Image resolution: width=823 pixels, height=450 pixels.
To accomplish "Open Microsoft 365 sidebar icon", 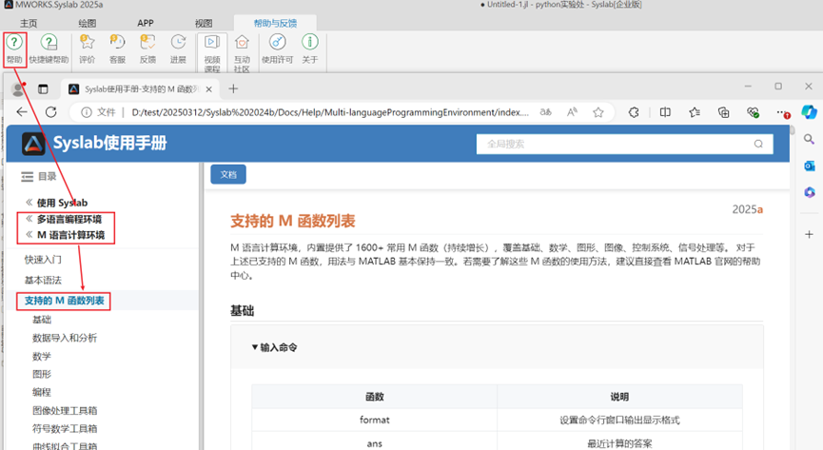I will pos(809,192).
